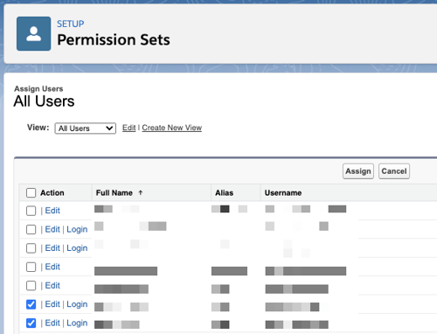The height and width of the screenshot is (334, 437).
Task: Click the sort arrow beside Full Name
Action: 141,192
